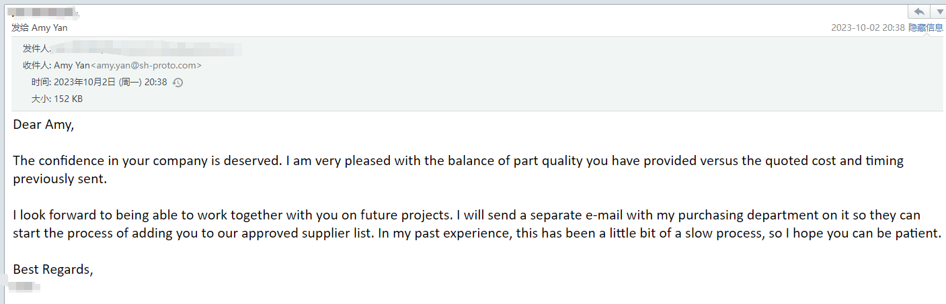Image resolution: width=946 pixels, height=304 pixels.
Task: Open the dropdown arrow beside the reply button
Action: point(938,11)
